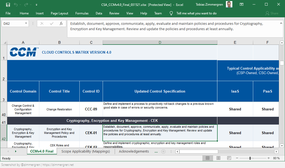
Task: Switch to Page Layout view
Action: tap(218, 158)
